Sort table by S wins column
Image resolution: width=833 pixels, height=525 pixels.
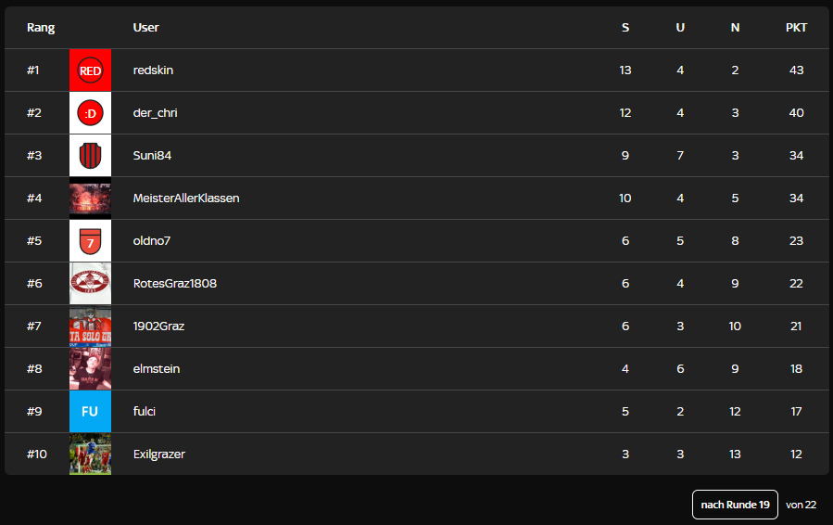point(625,28)
